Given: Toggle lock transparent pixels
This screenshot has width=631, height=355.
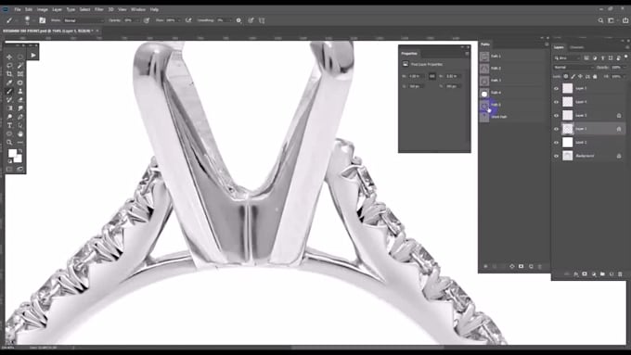Looking at the screenshot, I should pos(566,76).
